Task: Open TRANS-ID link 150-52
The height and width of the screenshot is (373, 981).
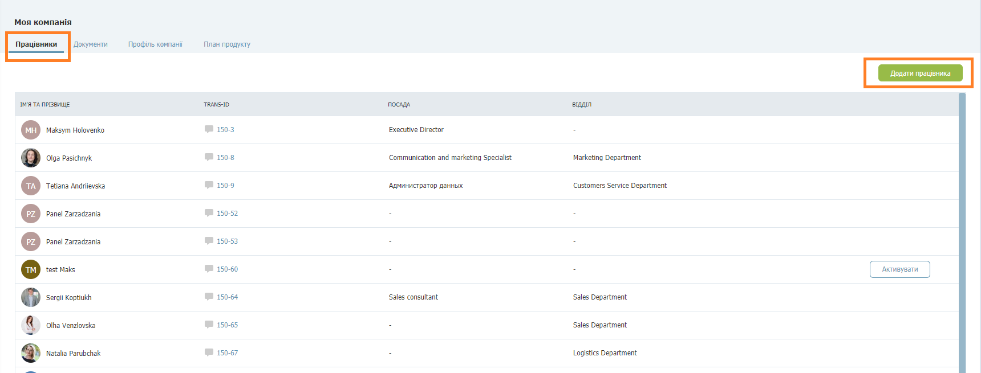Action: (227, 214)
